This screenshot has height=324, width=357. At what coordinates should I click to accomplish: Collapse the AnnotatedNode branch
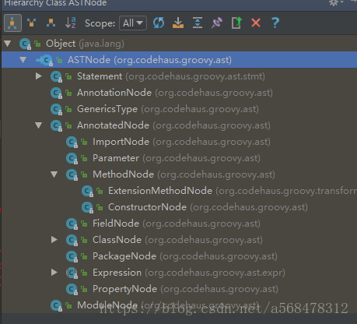[x=39, y=125]
